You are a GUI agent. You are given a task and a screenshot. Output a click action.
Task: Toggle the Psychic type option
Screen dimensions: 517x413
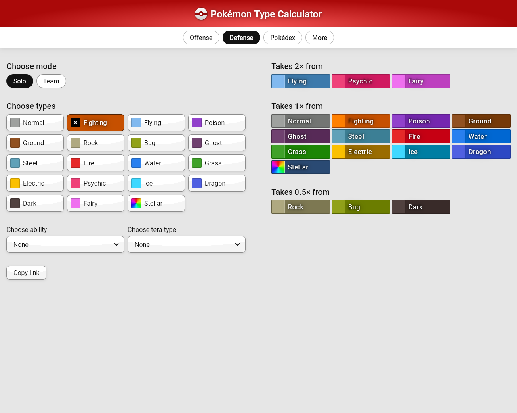(96, 183)
